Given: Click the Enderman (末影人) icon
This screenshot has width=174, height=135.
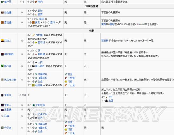Looking at the screenshot, I should pyautogui.click(x=2, y=105).
